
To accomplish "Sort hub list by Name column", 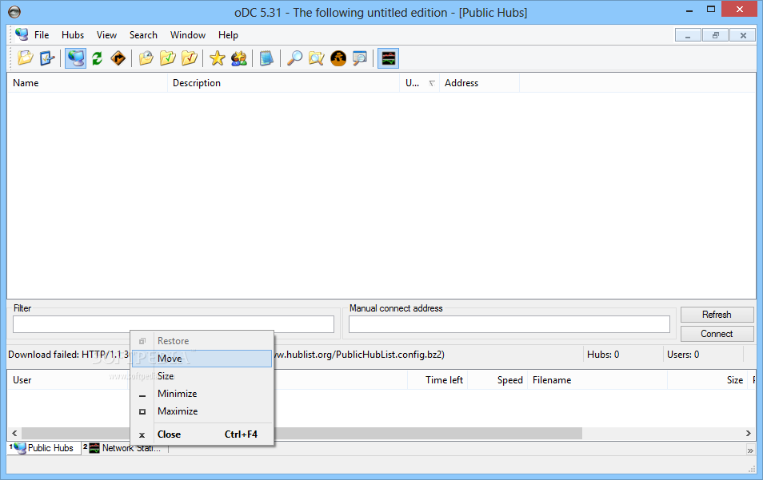I will coord(88,83).
